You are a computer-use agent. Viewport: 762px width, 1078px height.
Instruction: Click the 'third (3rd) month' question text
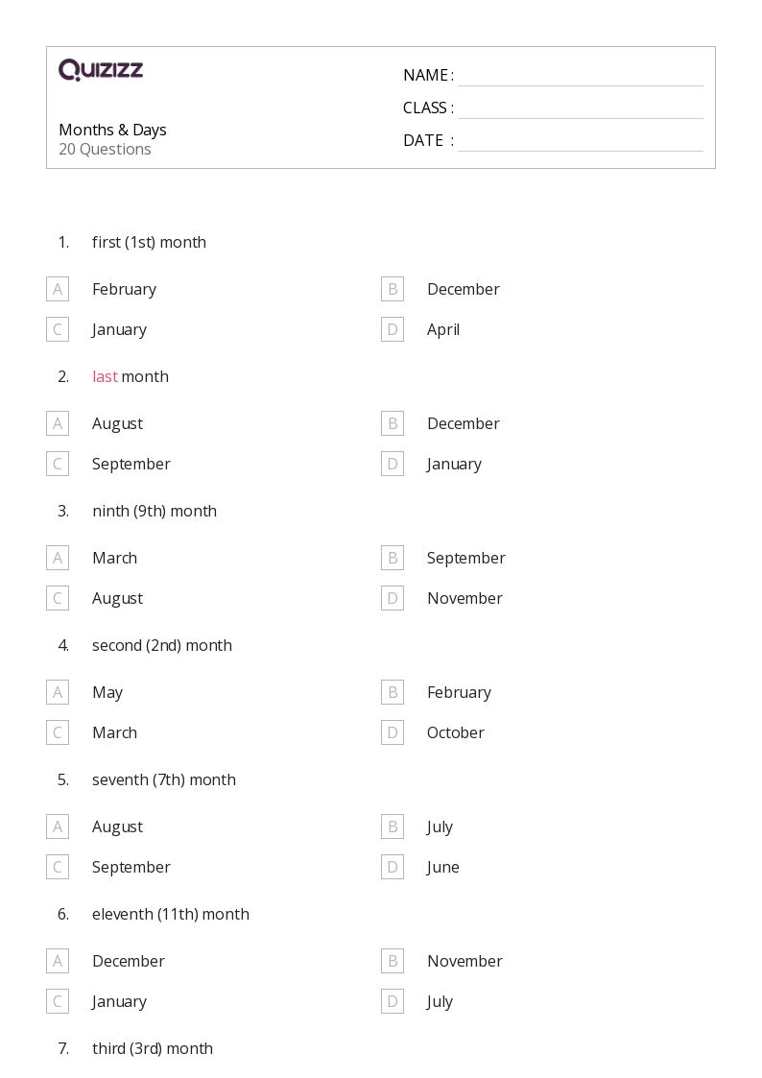(153, 1048)
